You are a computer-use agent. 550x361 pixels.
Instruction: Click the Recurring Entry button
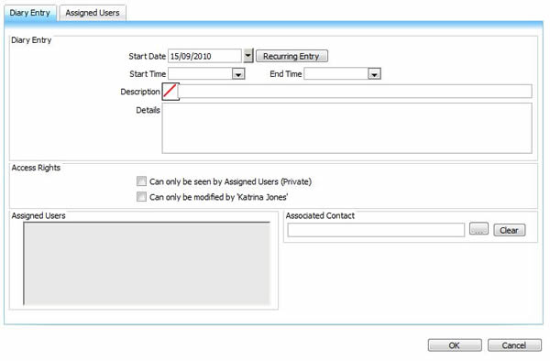pos(291,56)
